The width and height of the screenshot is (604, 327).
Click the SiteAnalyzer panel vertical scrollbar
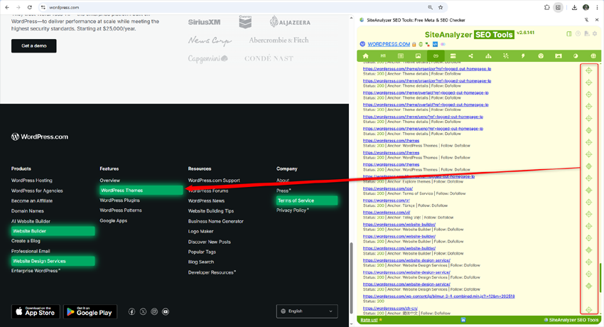coord(600,278)
